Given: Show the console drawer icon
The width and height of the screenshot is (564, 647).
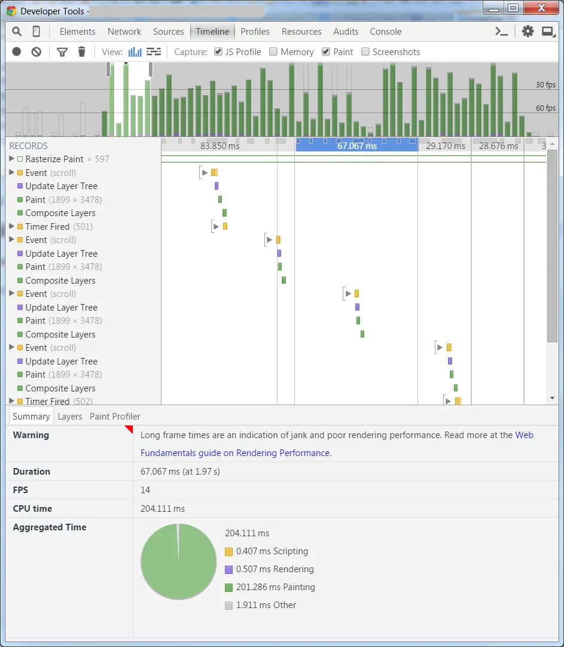Looking at the screenshot, I should tap(501, 31).
